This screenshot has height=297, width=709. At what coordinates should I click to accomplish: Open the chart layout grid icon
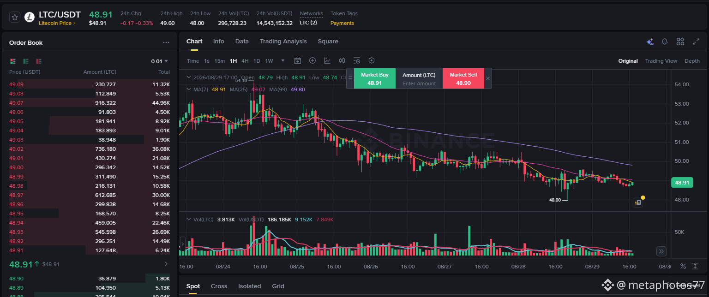[680, 42]
